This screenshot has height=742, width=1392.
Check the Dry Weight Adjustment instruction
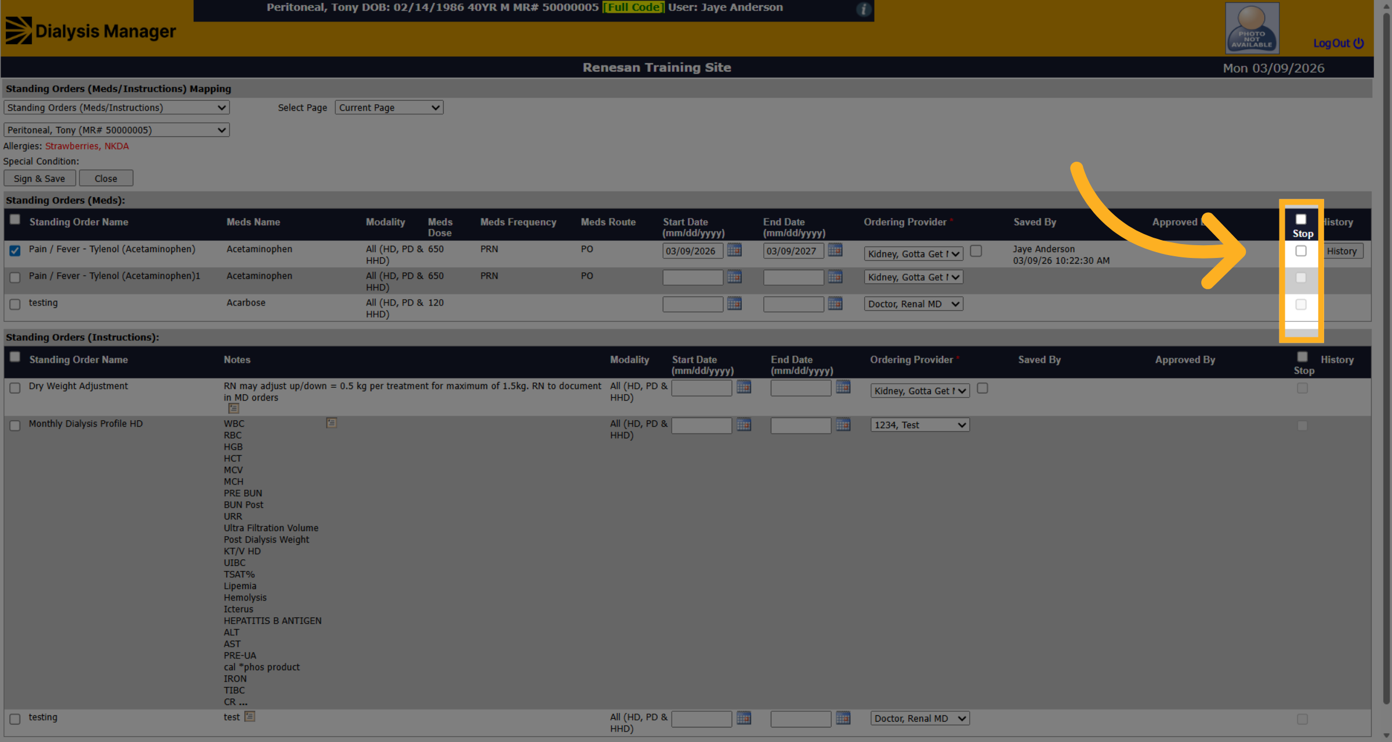pyautogui.click(x=15, y=388)
